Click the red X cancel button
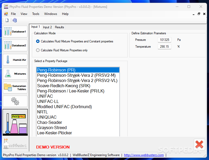This screenshot has height=160, width=209. pos(199,145)
